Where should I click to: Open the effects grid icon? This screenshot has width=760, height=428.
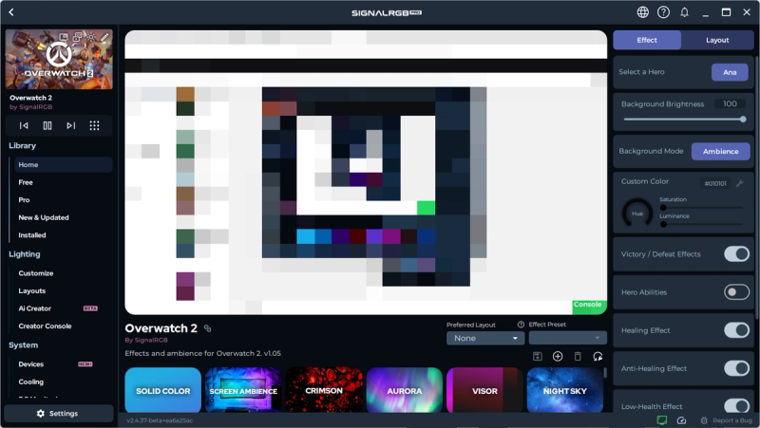[x=94, y=125]
